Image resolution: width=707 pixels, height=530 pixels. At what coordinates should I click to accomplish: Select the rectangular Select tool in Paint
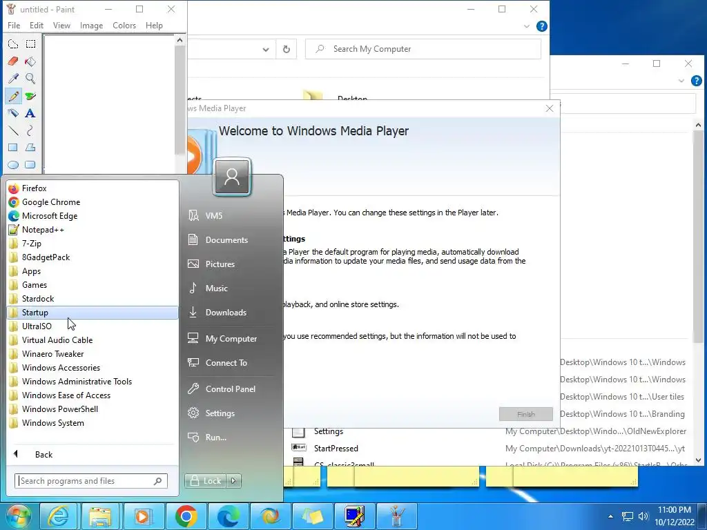pos(30,44)
